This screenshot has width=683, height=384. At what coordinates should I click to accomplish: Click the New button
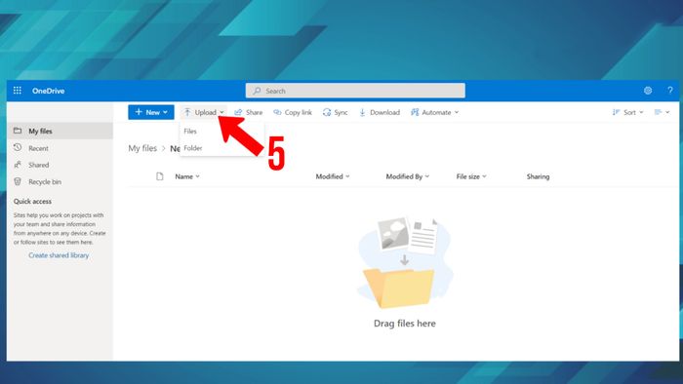click(x=151, y=112)
